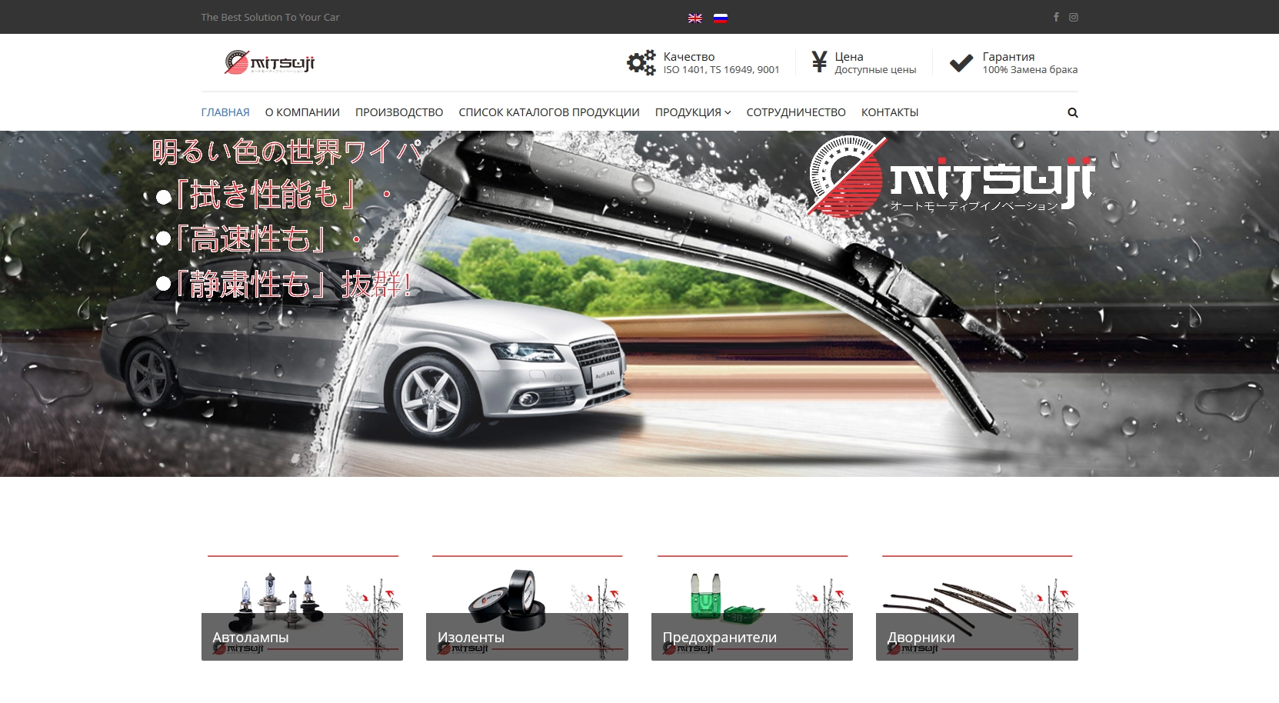Expand the ПРОДУКЦИЯ dropdown menu
The width and height of the screenshot is (1279, 703).
pos(693,112)
